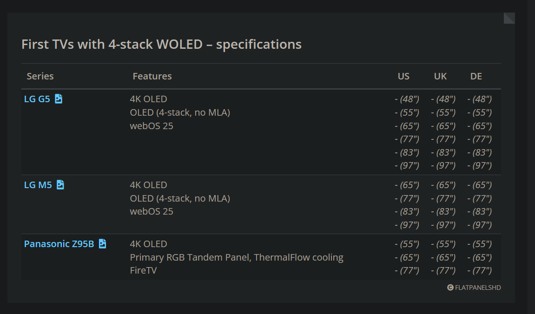Click the folded corner icon at top-right
This screenshot has width=535, height=314.
509,18
